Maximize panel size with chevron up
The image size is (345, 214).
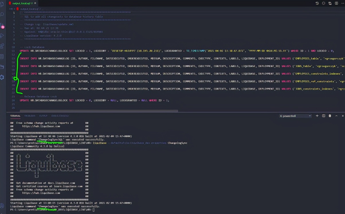[x=336, y=116]
